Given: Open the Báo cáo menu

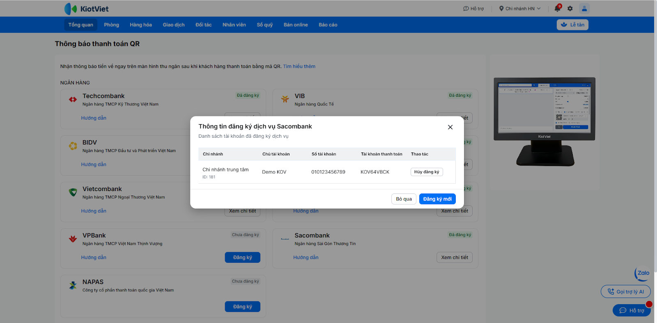Looking at the screenshot, I should click(328, 25).
